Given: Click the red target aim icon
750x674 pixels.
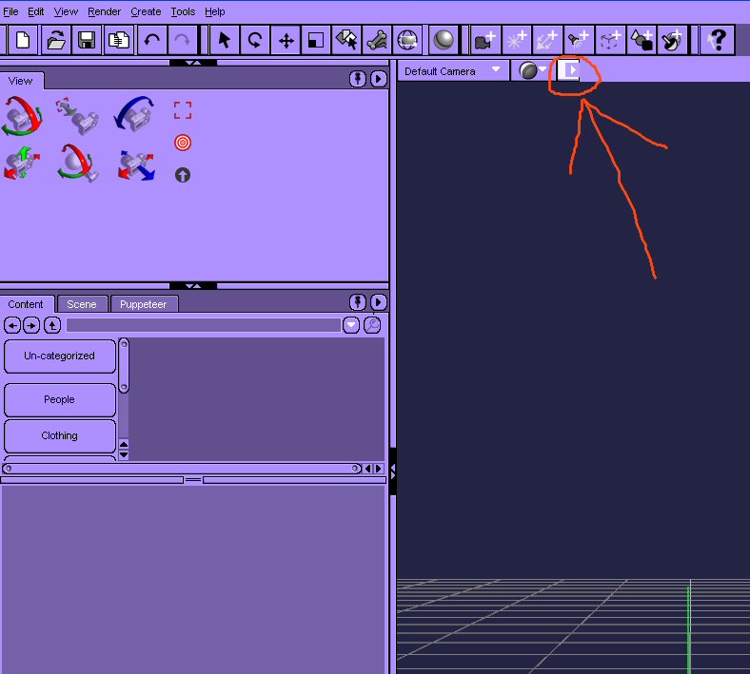Looking at the screenshot, I should [183, 143].
